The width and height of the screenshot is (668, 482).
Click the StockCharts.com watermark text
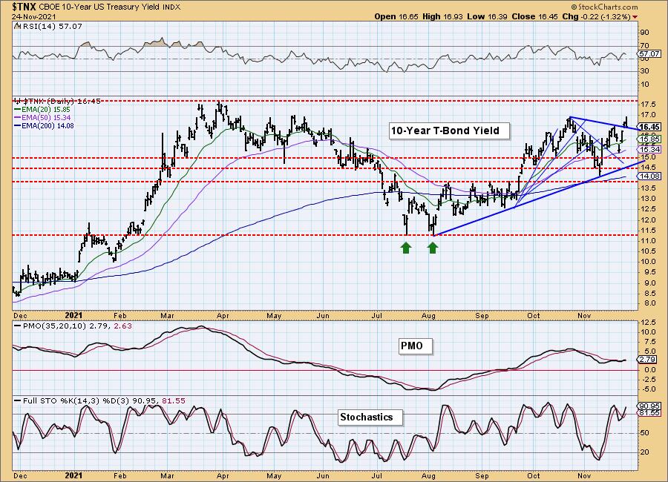coord(604,7)
